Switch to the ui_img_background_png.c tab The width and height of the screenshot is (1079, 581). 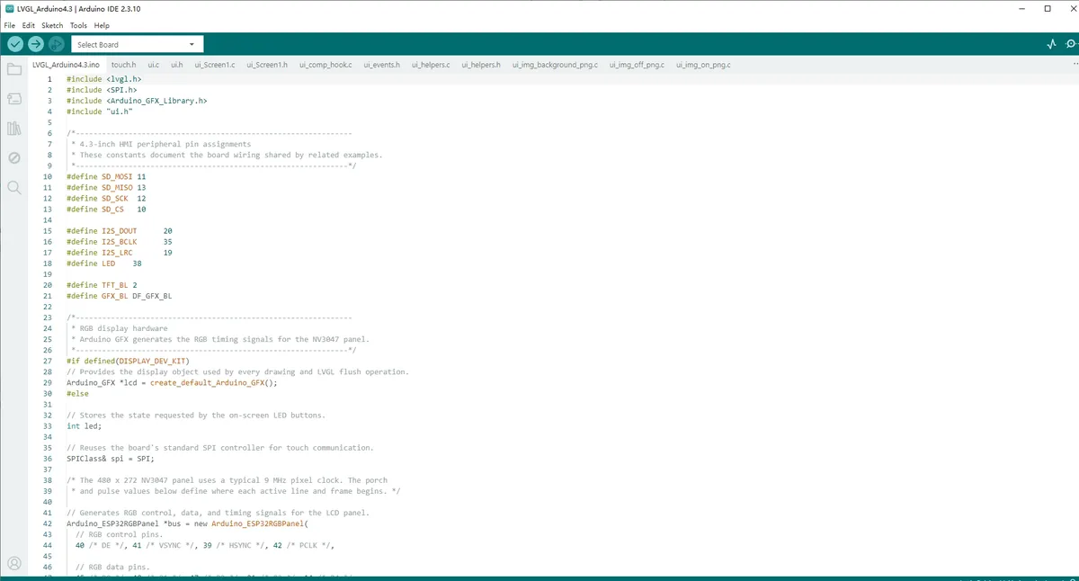coord(555,65)
